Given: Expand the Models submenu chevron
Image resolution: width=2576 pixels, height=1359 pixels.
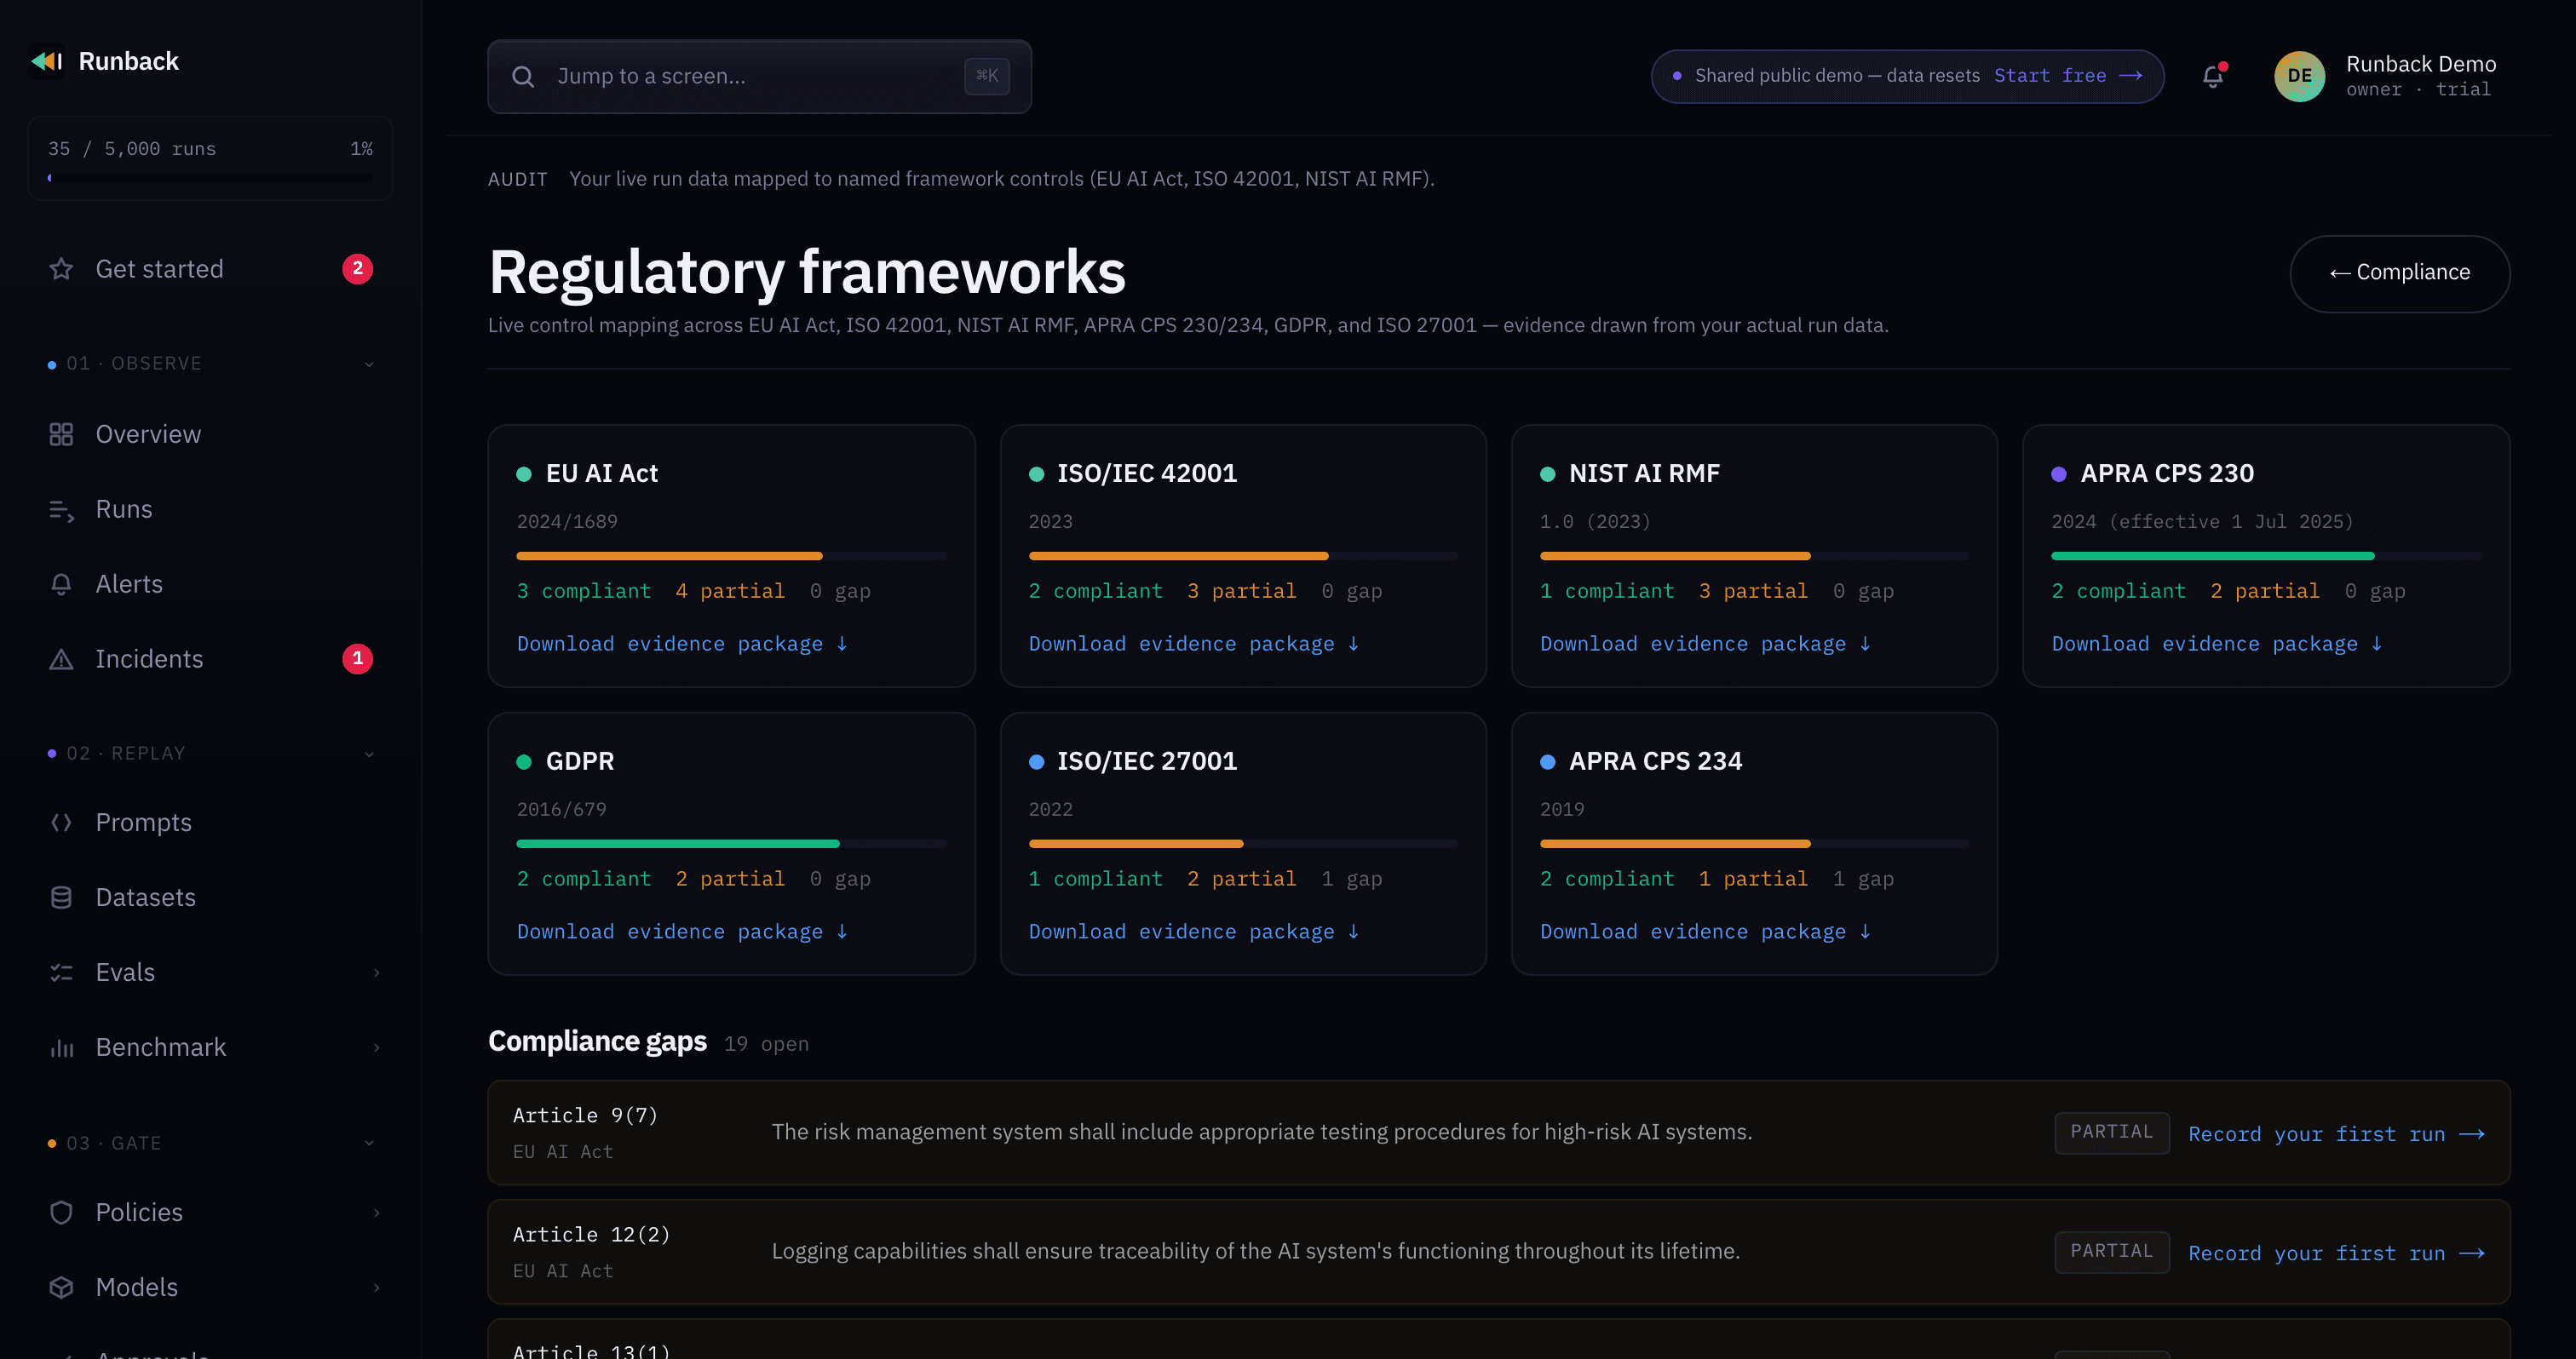Looking at the screenshot, I should coord(376,1287).
